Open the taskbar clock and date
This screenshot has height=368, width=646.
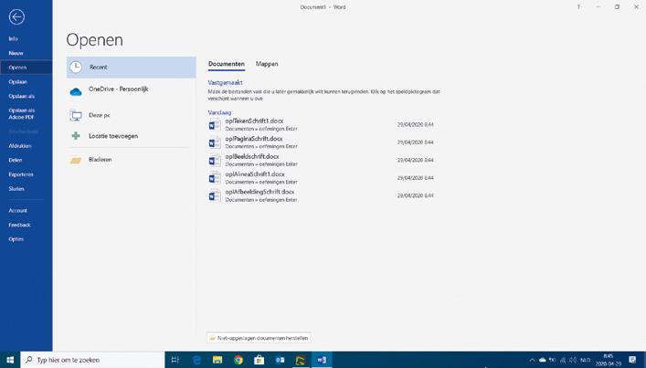point(609,360)
